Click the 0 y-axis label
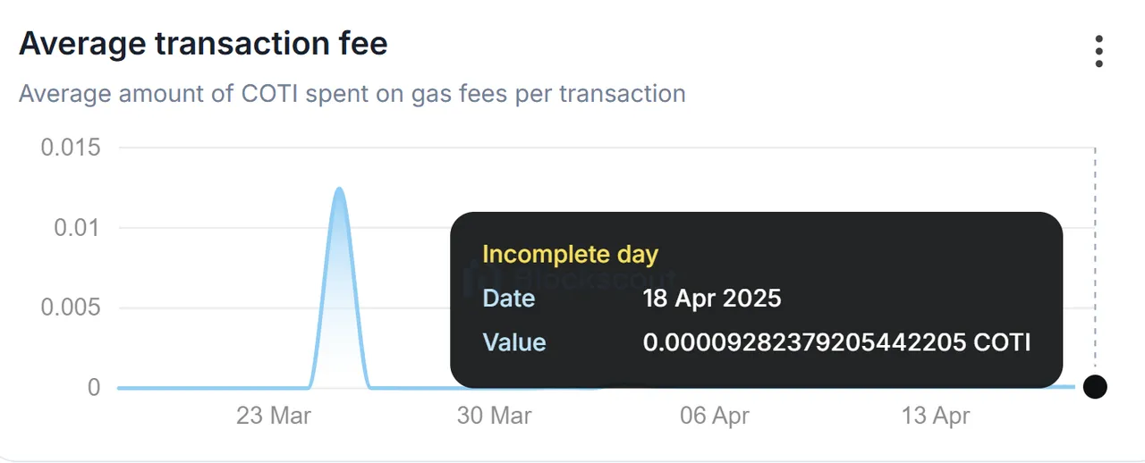Image resolution: width=1145 pixels, height=463 pixels. [x=94, y=388]
